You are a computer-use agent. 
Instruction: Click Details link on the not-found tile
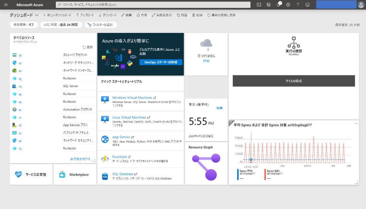(206, 61)
